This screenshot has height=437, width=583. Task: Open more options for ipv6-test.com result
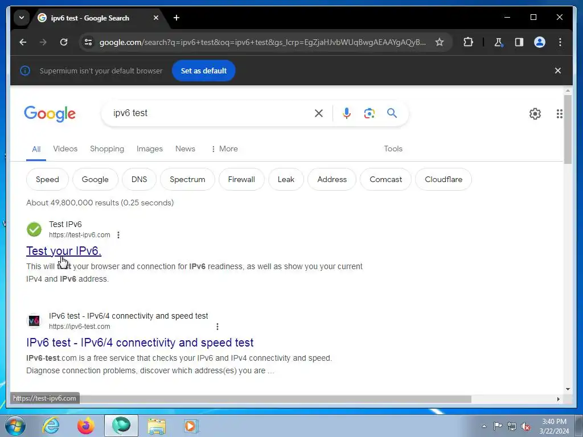point(217,327)
